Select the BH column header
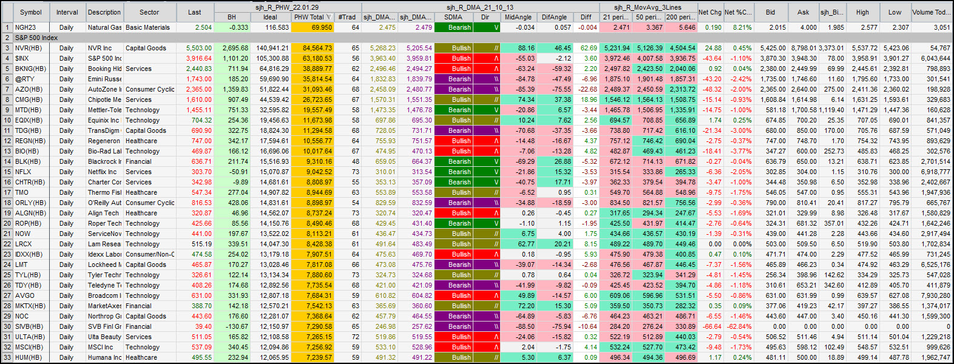Image resolution: width=954 pixels, height=364 pixels. [232, 17]
